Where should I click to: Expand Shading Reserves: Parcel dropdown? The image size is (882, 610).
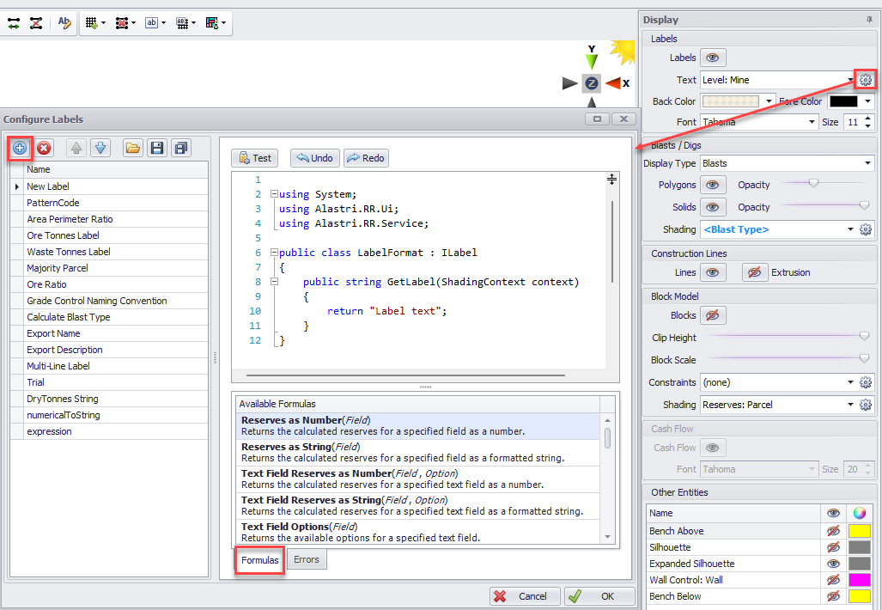click(850, 405)
